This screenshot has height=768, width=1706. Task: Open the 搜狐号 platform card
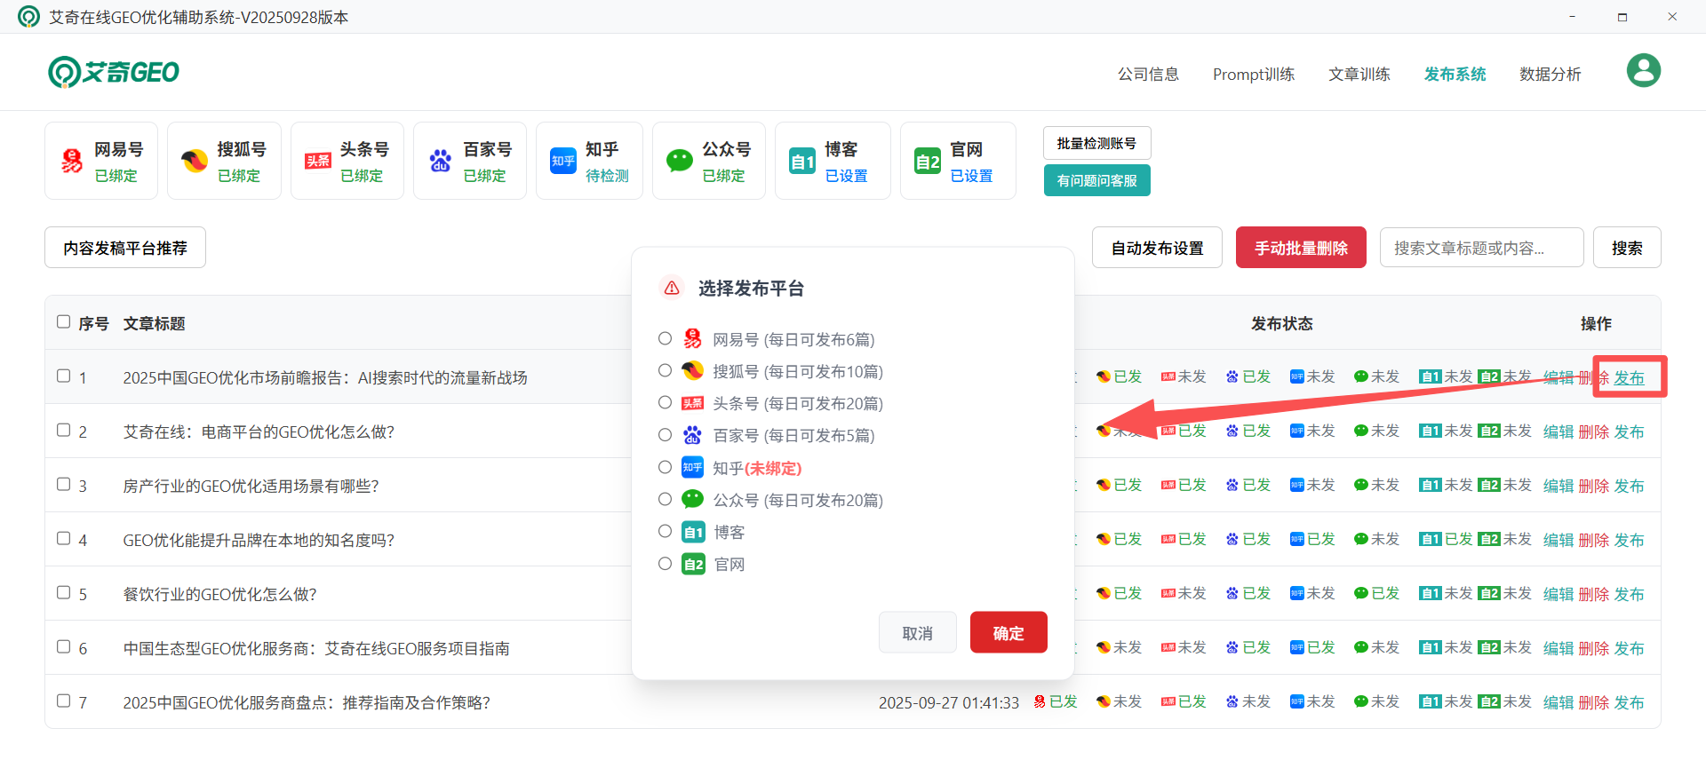tap(224, 161)
